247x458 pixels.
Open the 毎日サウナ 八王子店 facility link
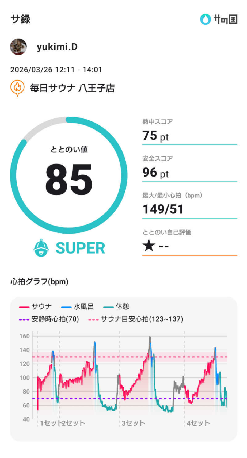click(72, 88)
